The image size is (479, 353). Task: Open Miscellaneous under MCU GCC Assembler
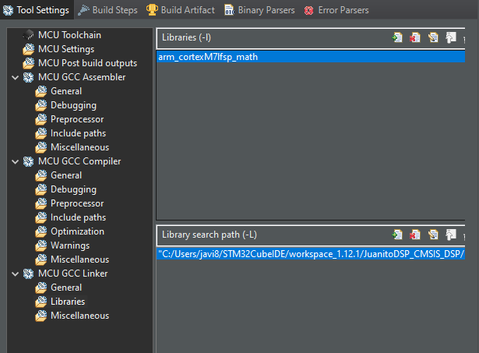point(79,147)
